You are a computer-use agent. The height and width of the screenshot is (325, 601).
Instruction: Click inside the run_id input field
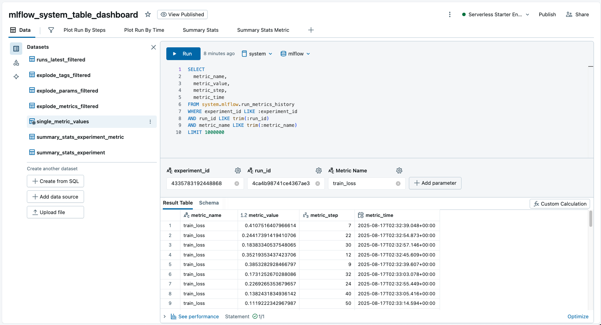click(x=282, y=183)
